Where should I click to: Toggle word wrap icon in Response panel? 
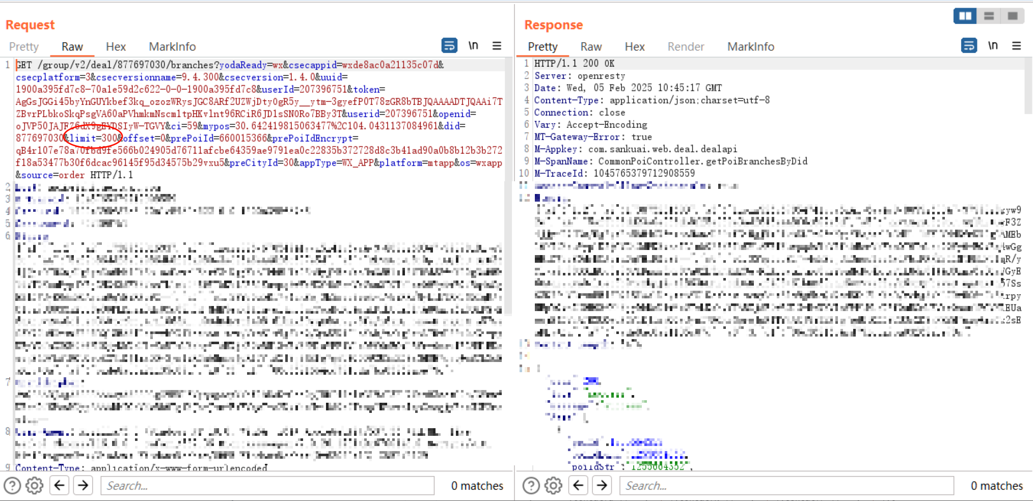point(968,46)
